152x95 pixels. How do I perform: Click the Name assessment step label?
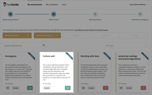click(x=10, y=20)
